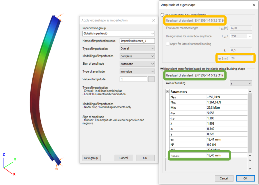Click the k factor field
Screen dimensions: 259x185
pos(241,50)
